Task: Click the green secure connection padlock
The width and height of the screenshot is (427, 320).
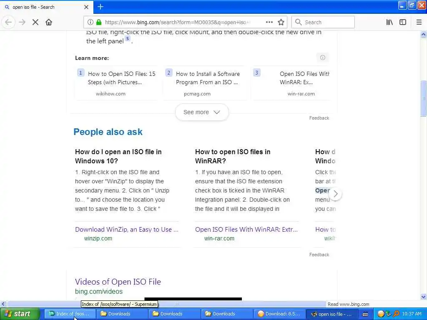Action: 99,22
